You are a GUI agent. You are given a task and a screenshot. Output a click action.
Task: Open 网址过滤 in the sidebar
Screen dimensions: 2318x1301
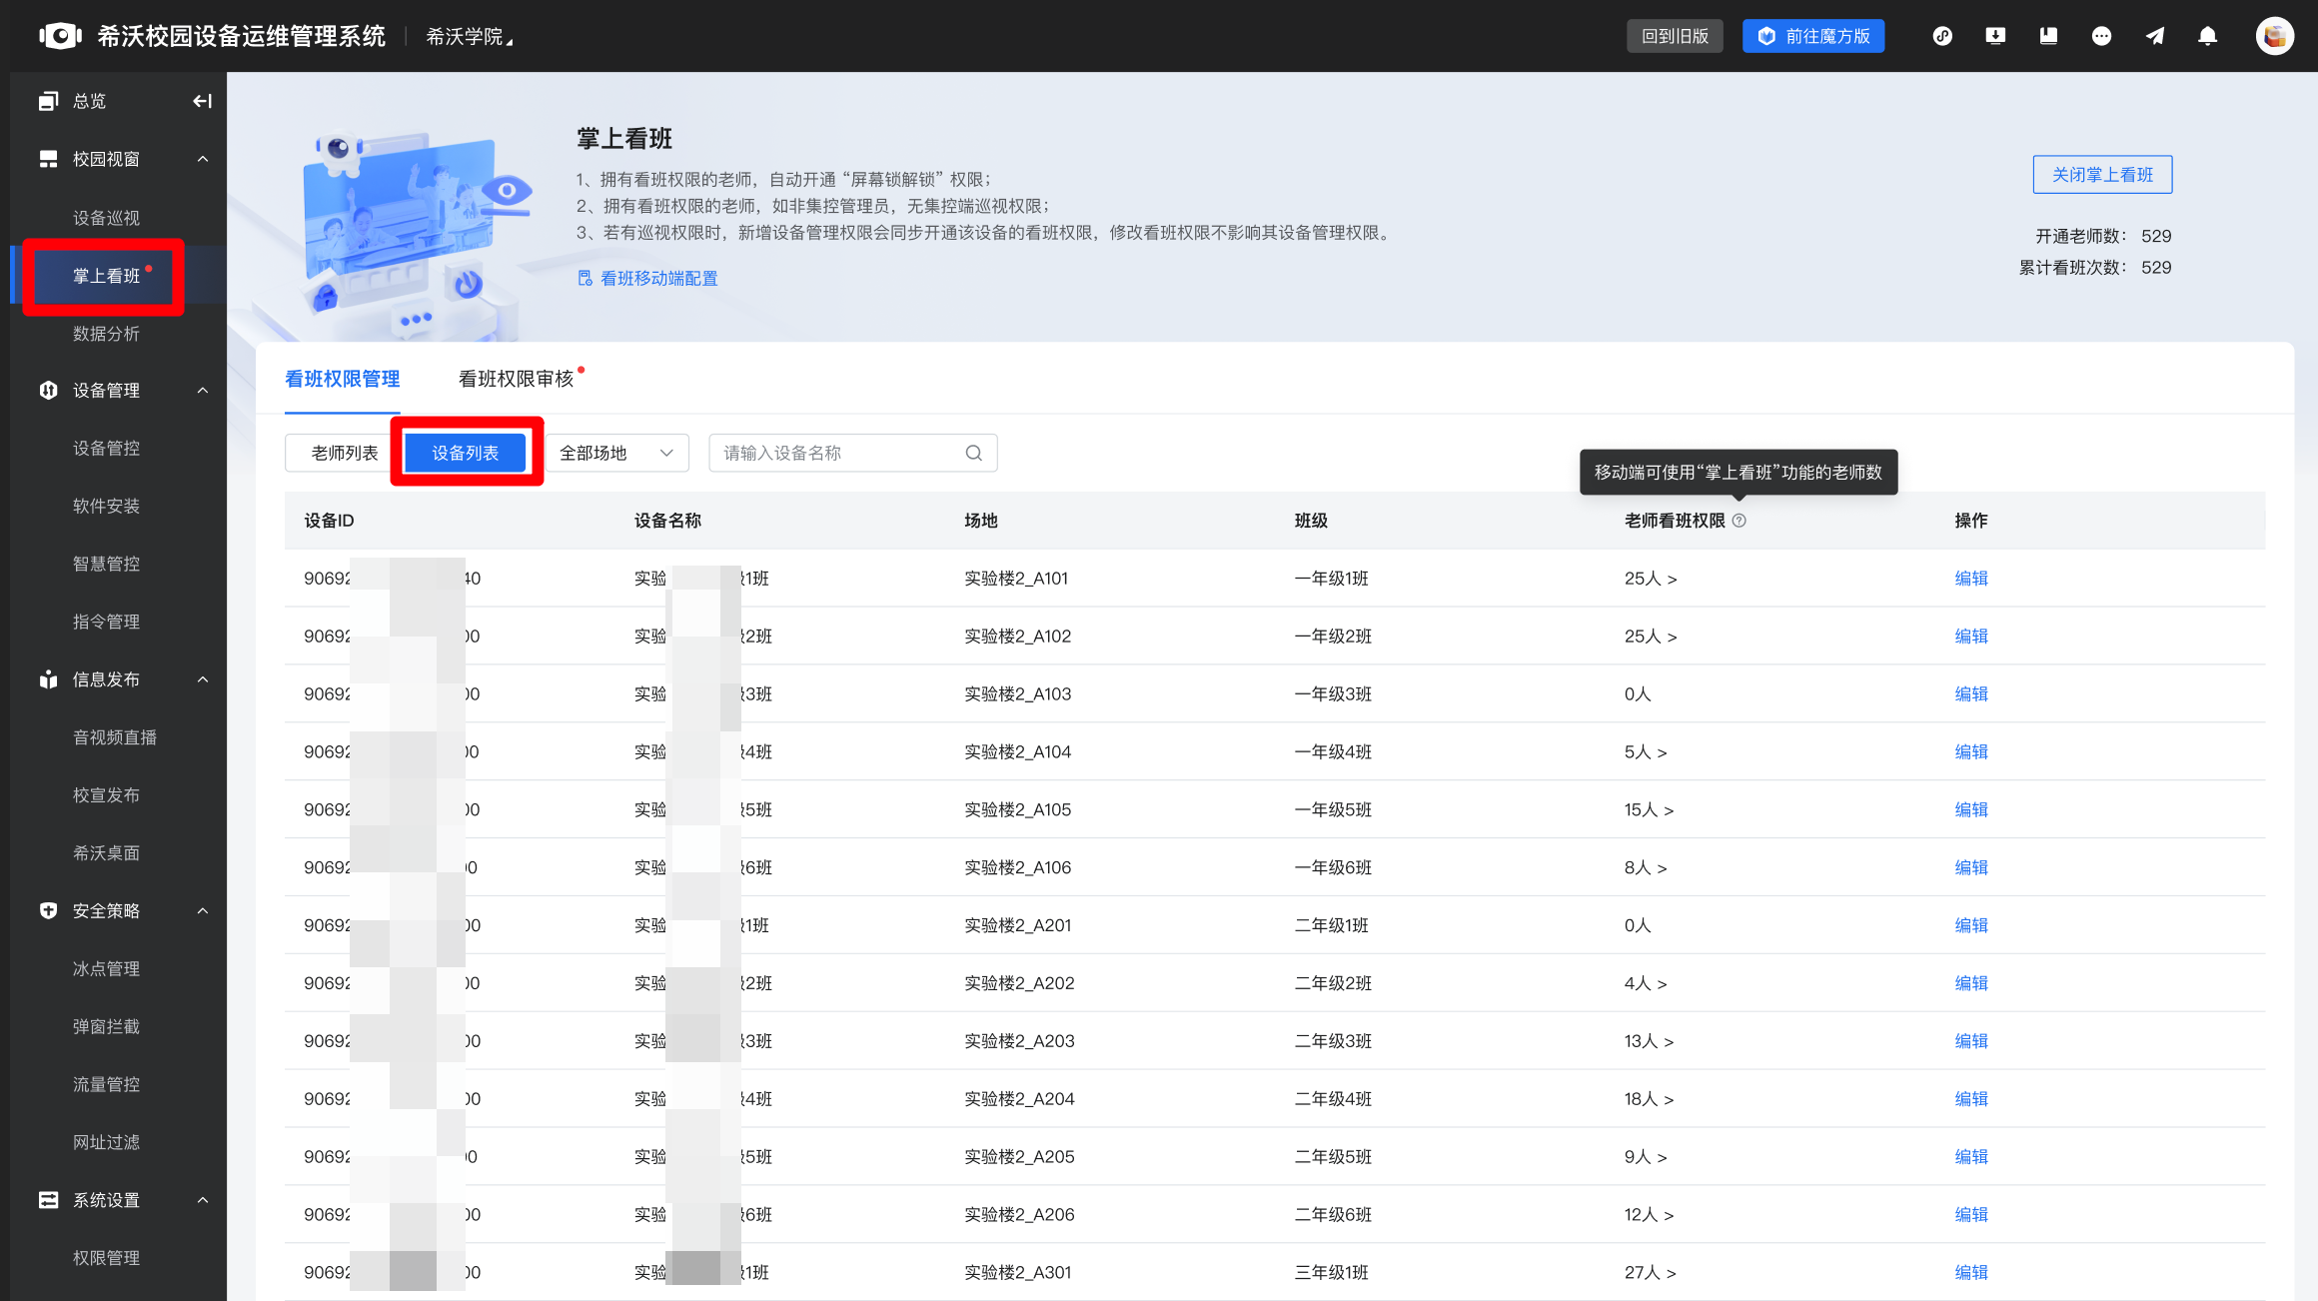coord(106,1142)
